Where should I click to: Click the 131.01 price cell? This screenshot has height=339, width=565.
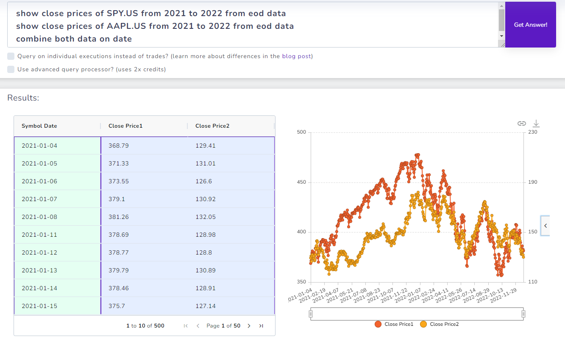[x=231, y=163]
